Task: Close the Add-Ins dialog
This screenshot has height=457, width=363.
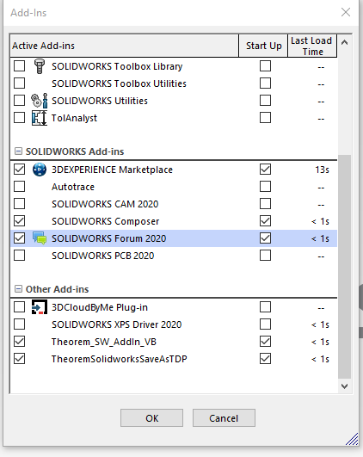Action: [x=346, y=12]
